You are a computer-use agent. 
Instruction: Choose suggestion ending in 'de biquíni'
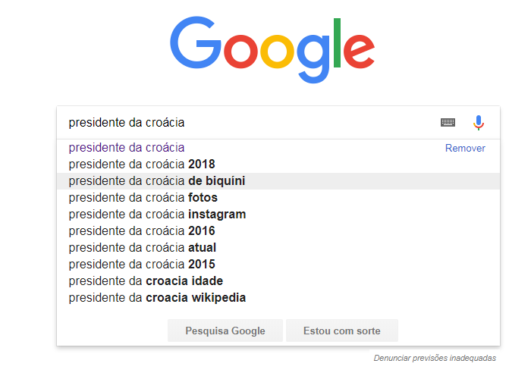coord(278,181)
